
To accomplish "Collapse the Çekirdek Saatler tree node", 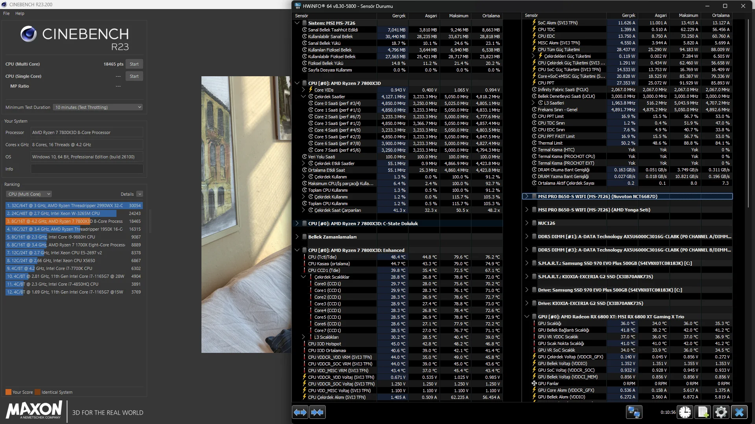I will (x=303, y=97).
